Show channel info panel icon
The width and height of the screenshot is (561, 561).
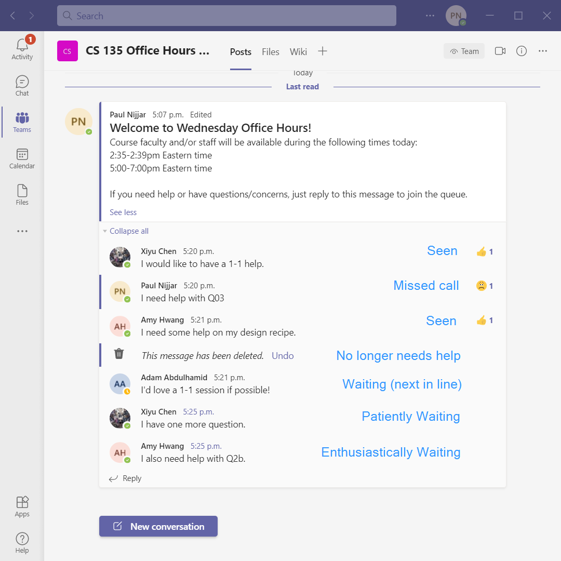point(522,51)
